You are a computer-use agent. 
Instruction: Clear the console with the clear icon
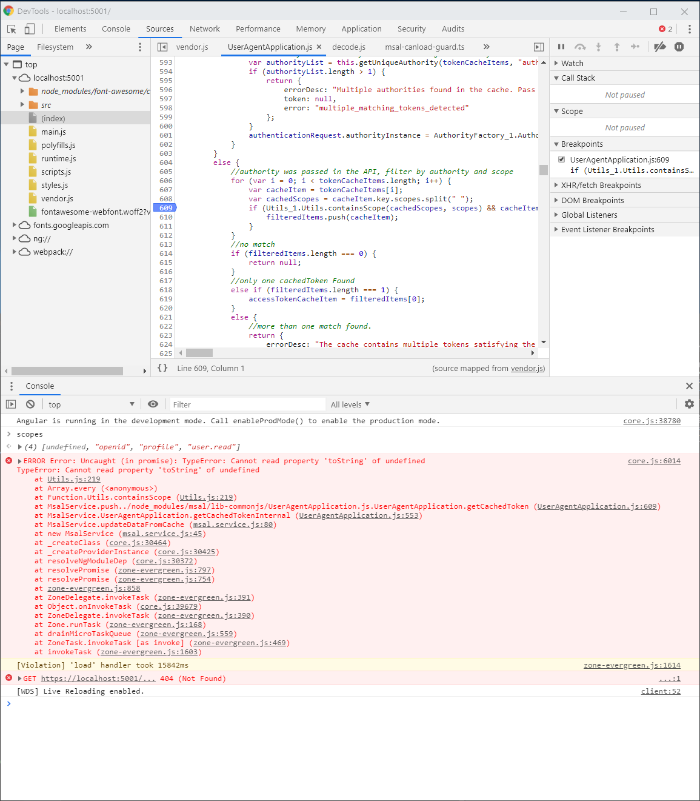30,404
